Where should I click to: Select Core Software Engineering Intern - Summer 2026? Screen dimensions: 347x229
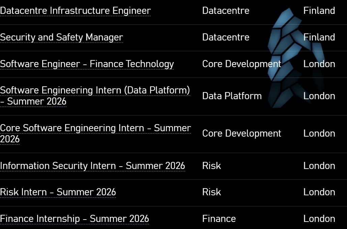point(95,128)
